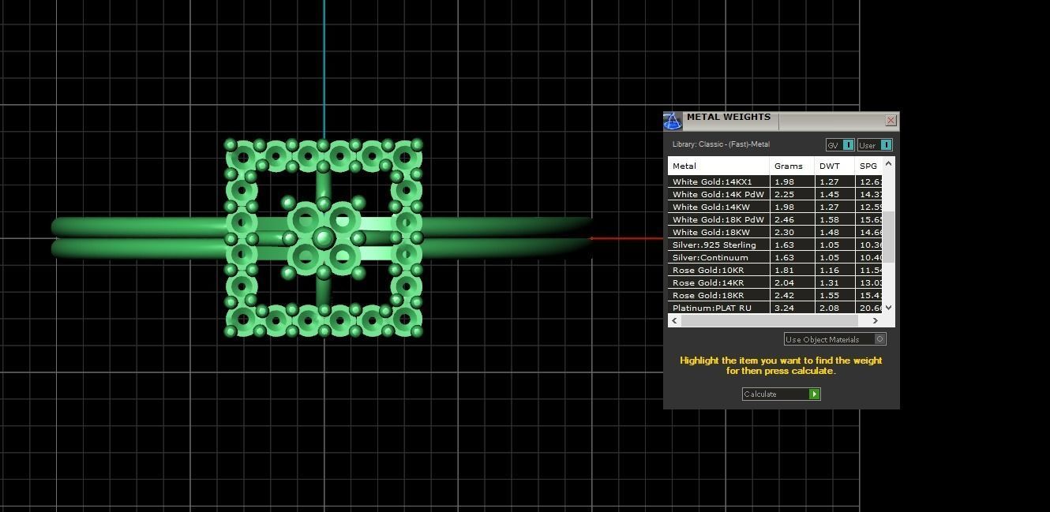Image resolution: width=1050 pixels, height=512 pixels.
Task: Toggle the User library option
Action: (875, 145)
